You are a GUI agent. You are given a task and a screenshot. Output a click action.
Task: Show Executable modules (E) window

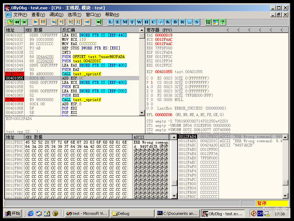click(118, 22)
